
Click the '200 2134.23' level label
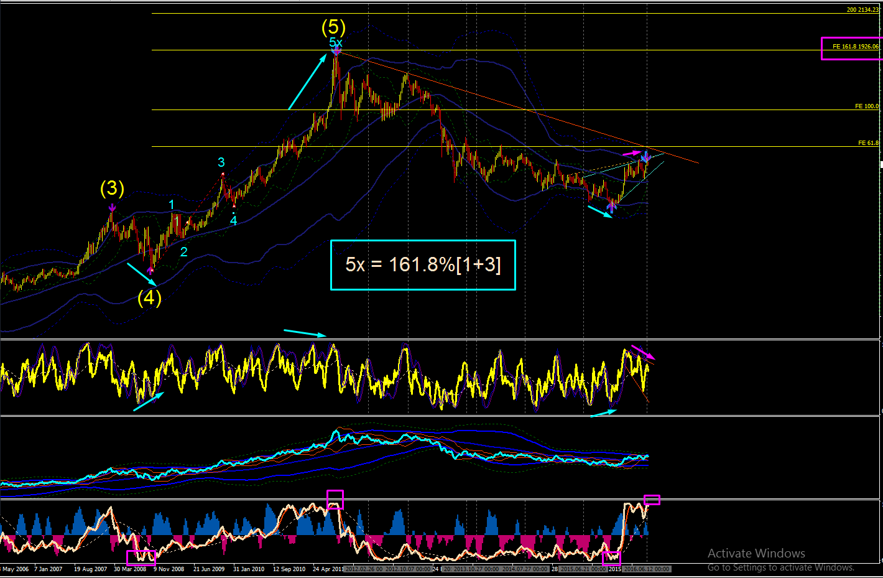coord(862,10)
